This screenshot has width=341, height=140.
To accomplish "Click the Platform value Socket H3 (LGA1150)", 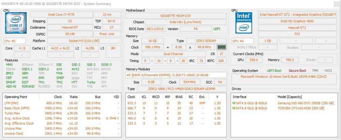I will pos(84,41).
